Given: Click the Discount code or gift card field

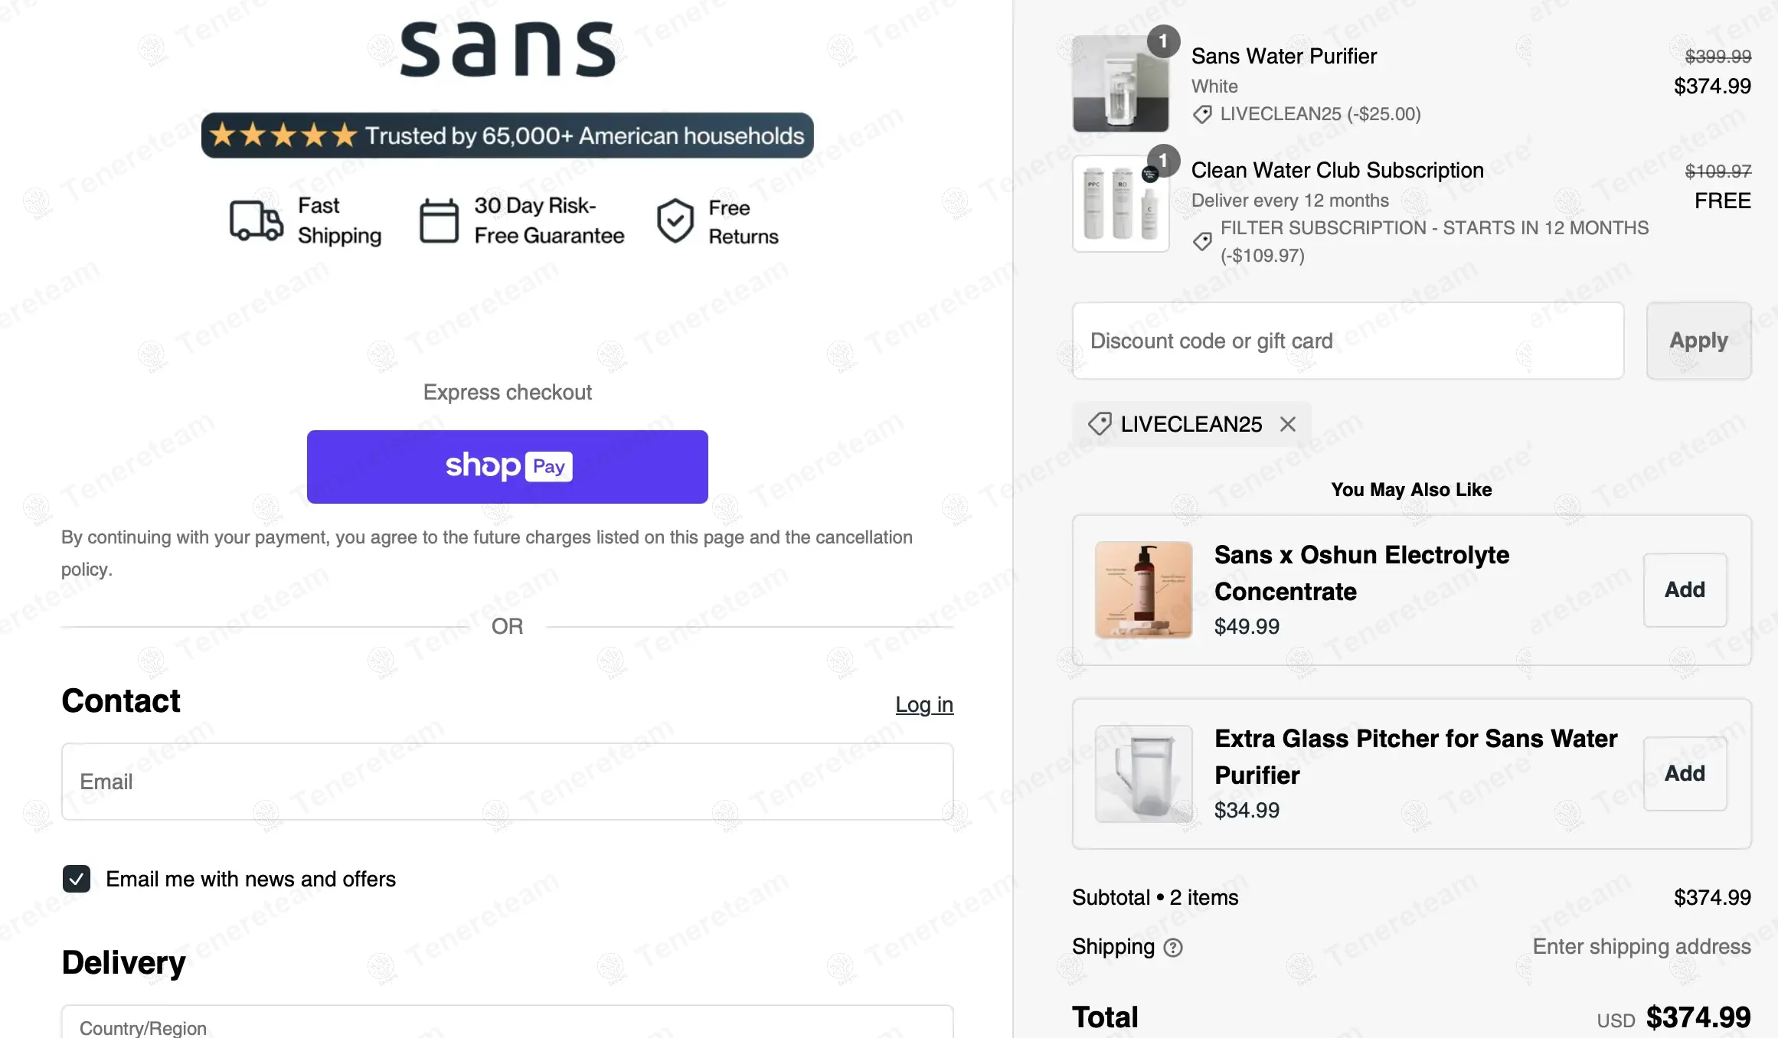Looking at the screenshot, I should point(1348,341).
